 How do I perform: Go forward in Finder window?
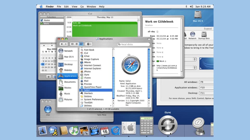[x=66, y=44]
